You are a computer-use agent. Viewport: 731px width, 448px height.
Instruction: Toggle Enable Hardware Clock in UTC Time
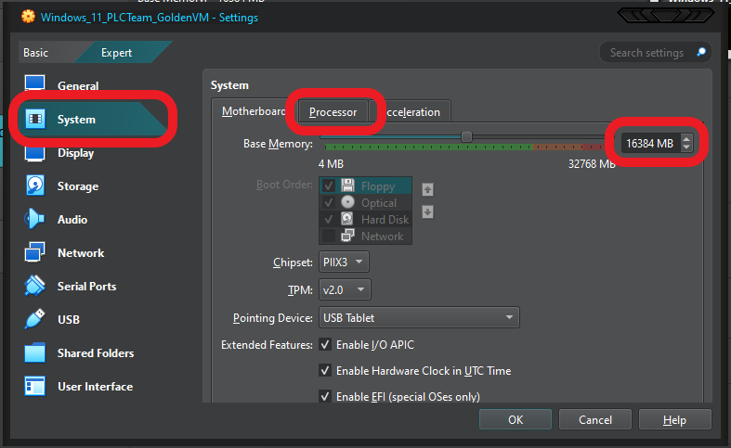[x=325, y=371]
